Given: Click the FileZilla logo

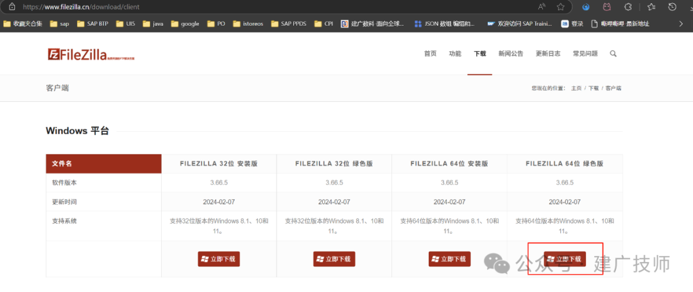Looking at the screenshot, I should pyautogui.click(x=90, y=54).
